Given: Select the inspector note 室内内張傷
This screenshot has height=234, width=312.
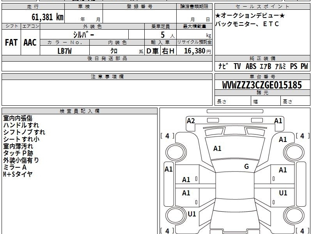Looking at the screenshot, I should pos(18,118).
